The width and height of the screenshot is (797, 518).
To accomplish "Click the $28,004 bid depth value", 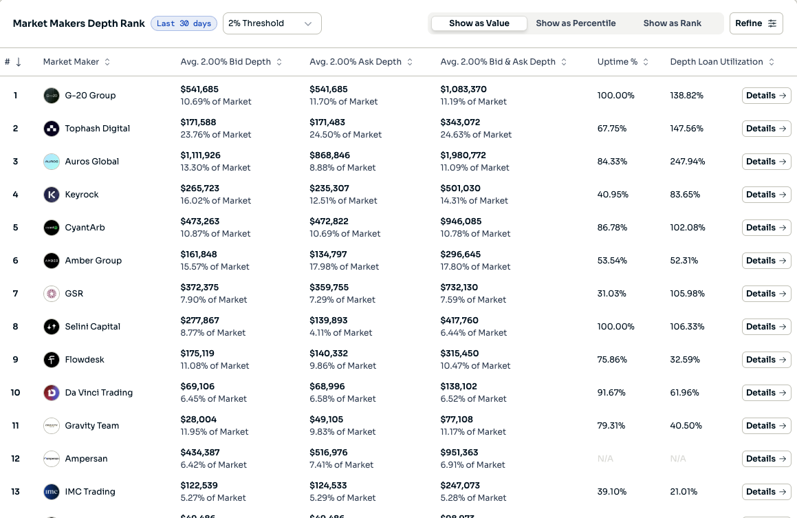I will pos(199,420).
